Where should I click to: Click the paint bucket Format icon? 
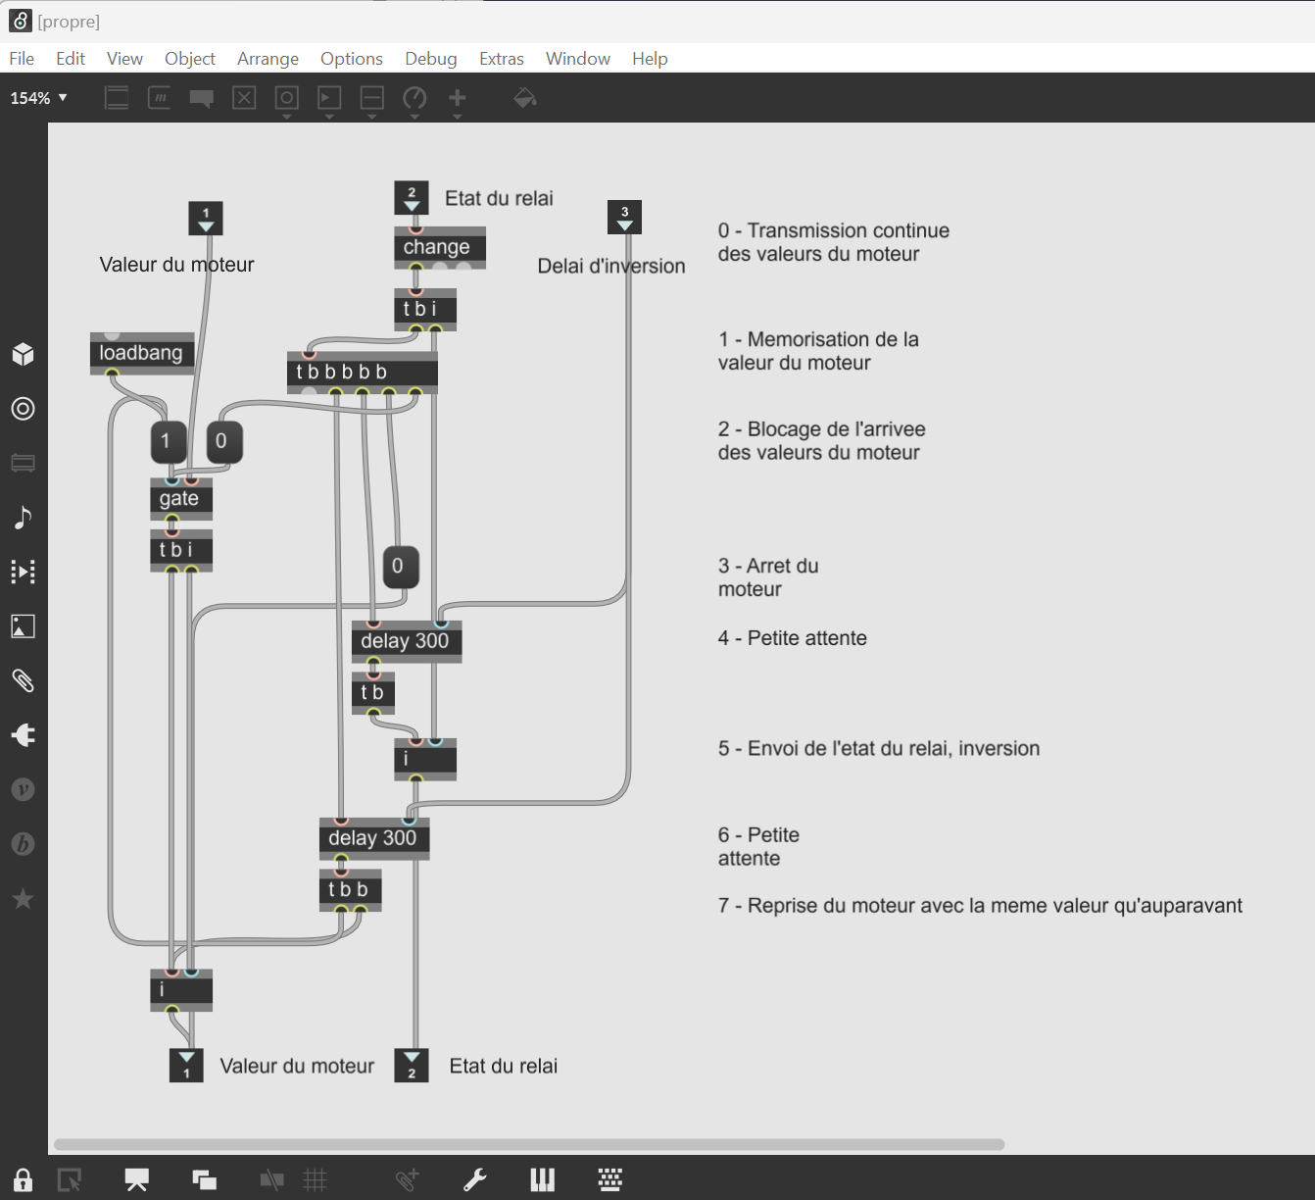(524, 97)
